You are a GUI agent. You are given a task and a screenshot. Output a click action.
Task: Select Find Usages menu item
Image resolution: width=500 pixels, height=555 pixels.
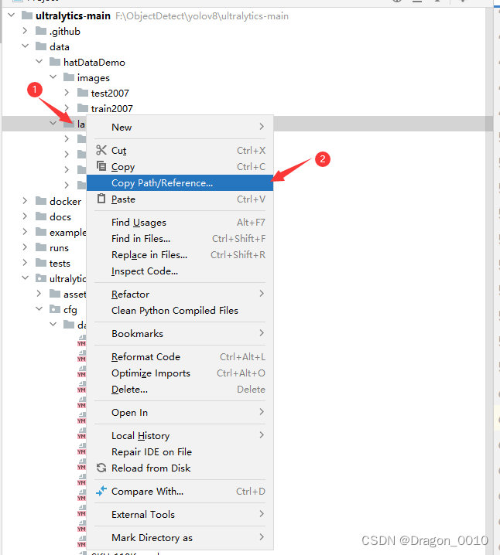click(x=180, y=223)
